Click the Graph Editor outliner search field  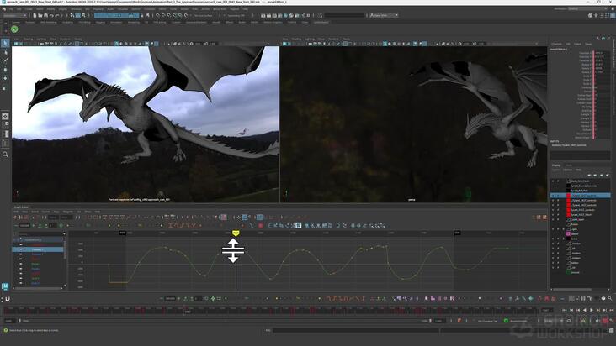[x=40, y=234]
